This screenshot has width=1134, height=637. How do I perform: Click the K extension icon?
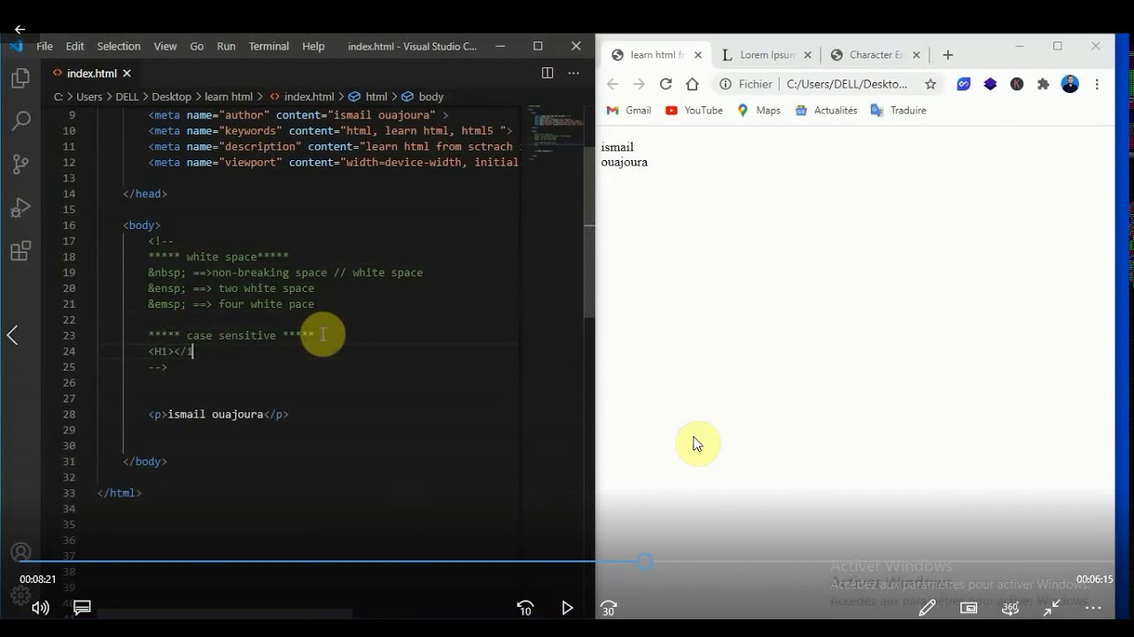(1017, 84)
